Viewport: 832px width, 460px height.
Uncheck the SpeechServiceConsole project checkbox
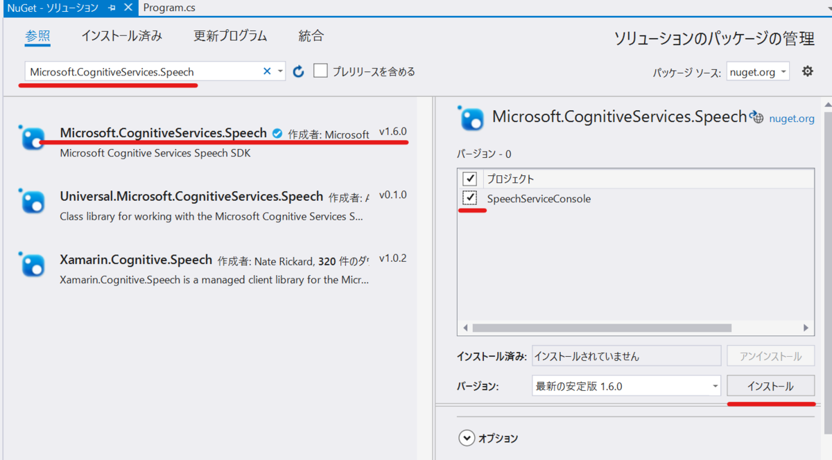470,198
